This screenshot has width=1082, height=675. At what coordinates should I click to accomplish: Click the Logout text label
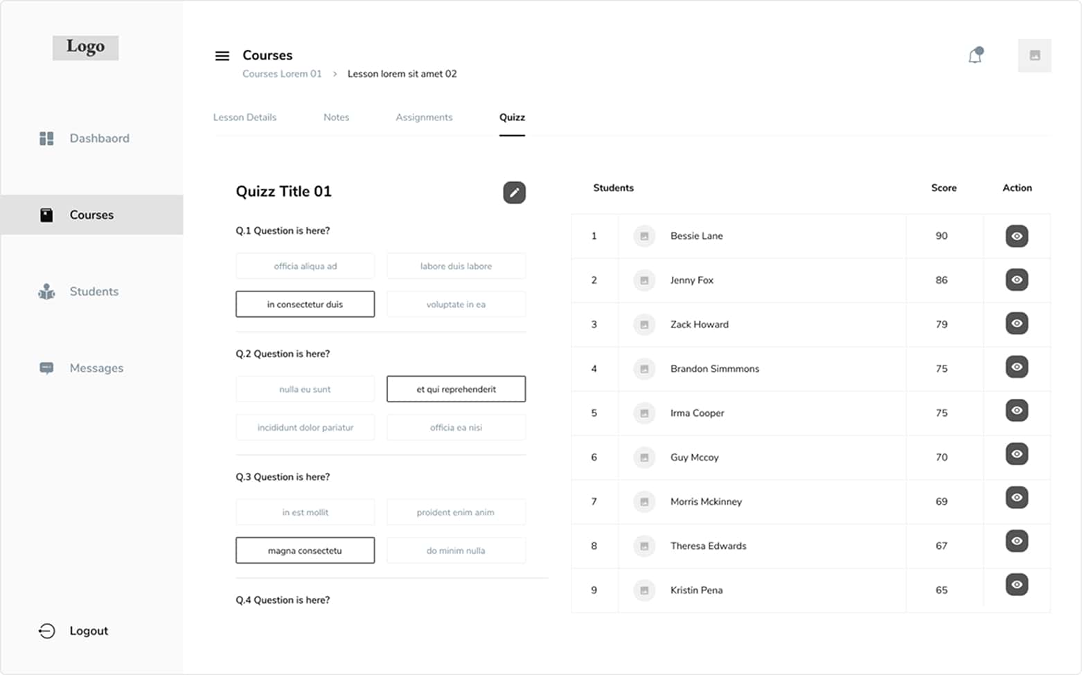coord(89,631)
